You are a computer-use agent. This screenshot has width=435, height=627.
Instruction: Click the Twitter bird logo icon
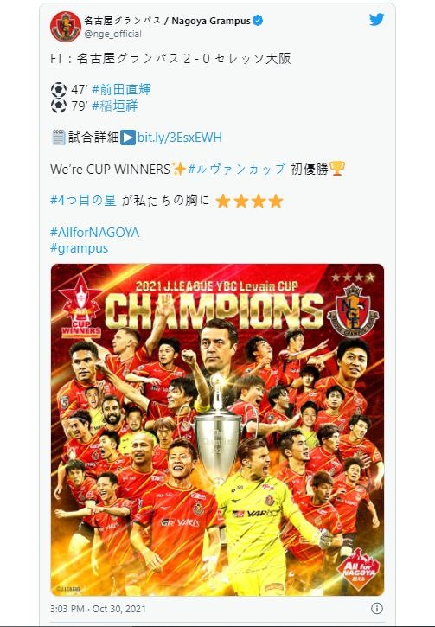[x=376, y=19]
